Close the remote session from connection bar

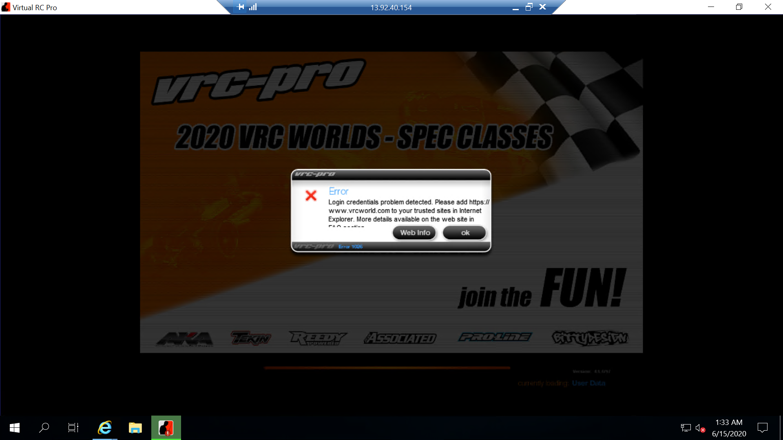(x=542, y=7)
